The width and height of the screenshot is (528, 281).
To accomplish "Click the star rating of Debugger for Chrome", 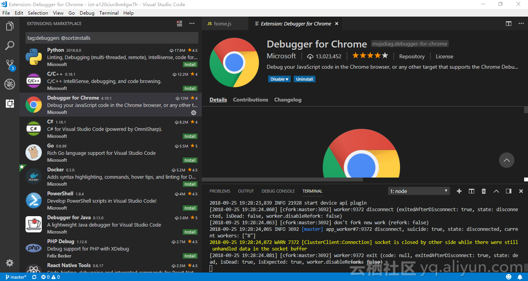I will pos(370,56).
